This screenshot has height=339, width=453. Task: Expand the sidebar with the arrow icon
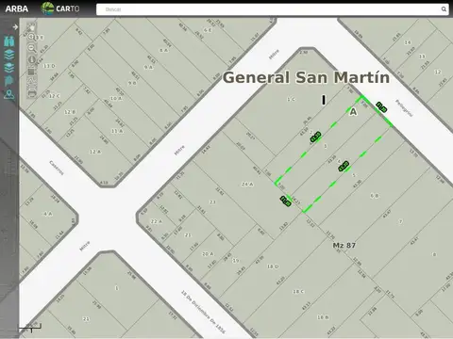(15, 27)
